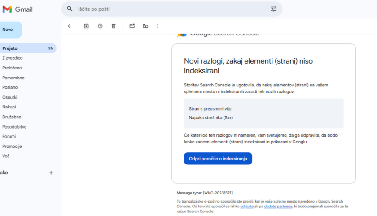Delete this email with trash icon
The height and width of the screenshot is (216, 377).
114,26
